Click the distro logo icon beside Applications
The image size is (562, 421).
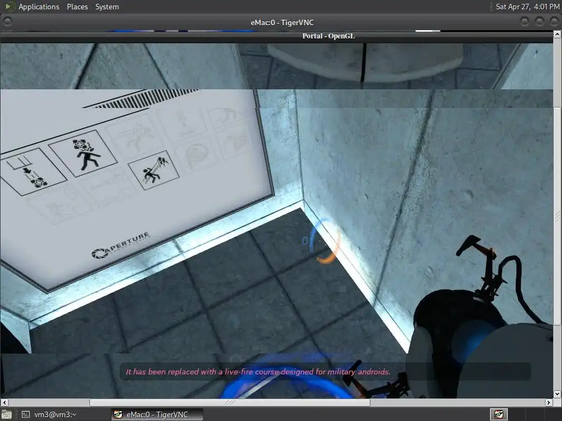point(10,7)
